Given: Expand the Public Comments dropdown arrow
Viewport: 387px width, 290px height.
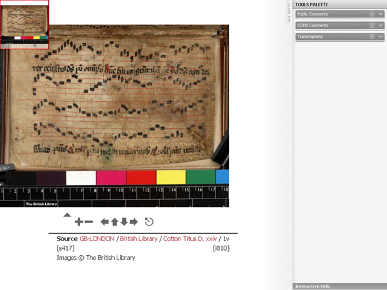Looking at the screenshot, I should [381, 14].
